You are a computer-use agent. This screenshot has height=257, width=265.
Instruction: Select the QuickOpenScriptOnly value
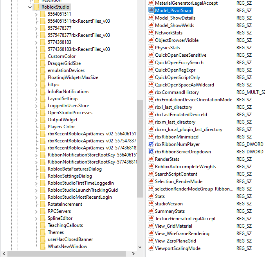point(177,77)
